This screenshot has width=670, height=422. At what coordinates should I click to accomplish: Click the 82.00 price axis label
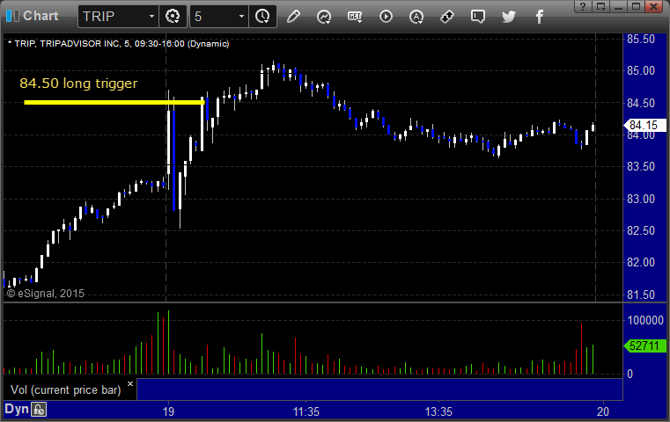641,262
